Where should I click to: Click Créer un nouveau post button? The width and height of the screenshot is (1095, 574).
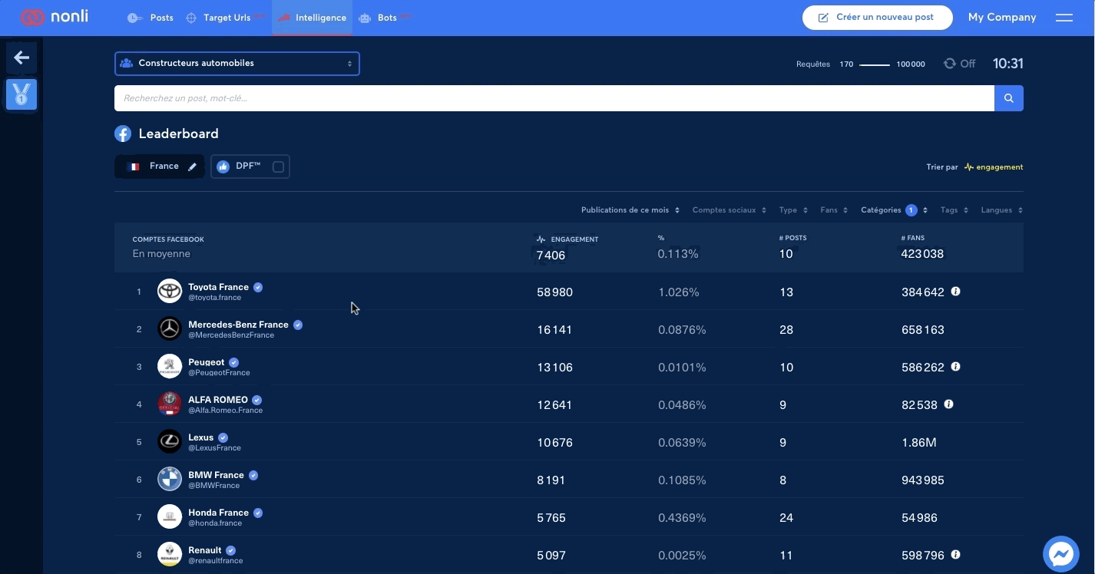(878, 18)
